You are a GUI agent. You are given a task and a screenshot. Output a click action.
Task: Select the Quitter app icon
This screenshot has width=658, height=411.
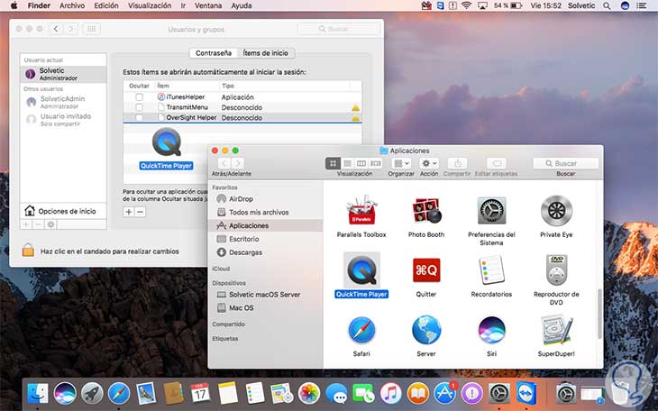click(x=426, y=270)
